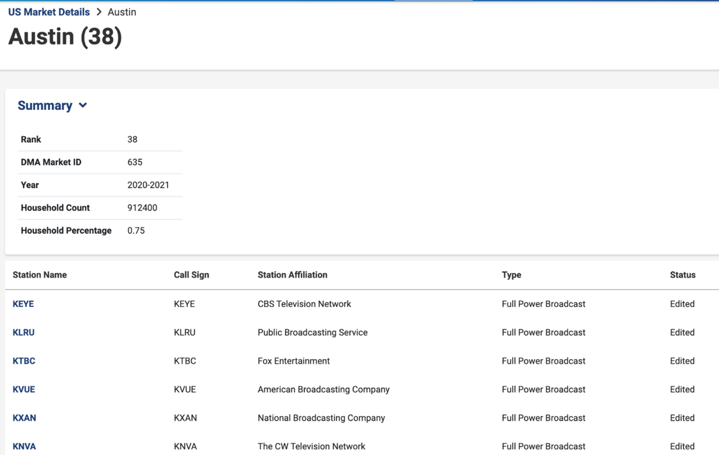This screenshot has width=719, height=455.
Task: Click the breadcrumb separator arrow icon
Action: 99,12
